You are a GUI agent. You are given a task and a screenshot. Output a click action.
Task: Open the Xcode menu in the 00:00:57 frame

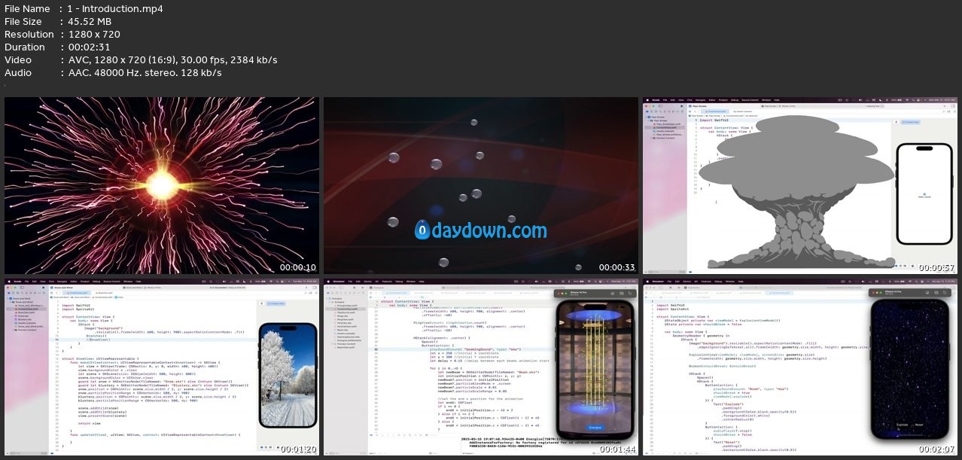655,99
